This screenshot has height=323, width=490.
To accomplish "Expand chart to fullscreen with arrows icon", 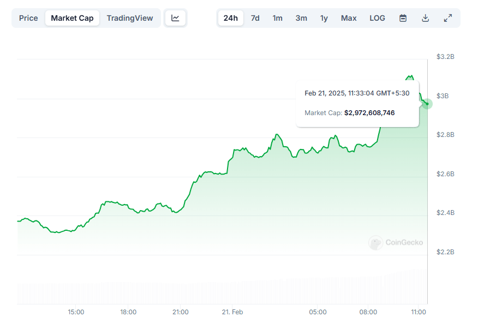I will click(448, 17).
